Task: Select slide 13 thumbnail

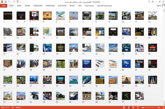Action: (8, 32)
